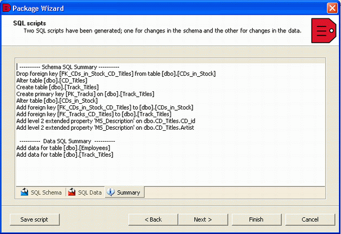
Task: Click the Finish button
Action: (x=257, y=219)
